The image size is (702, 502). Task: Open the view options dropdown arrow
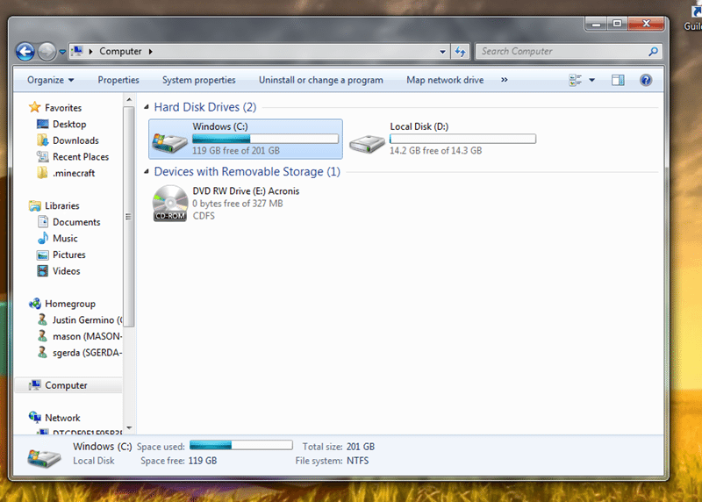click(x=591, y=80)
